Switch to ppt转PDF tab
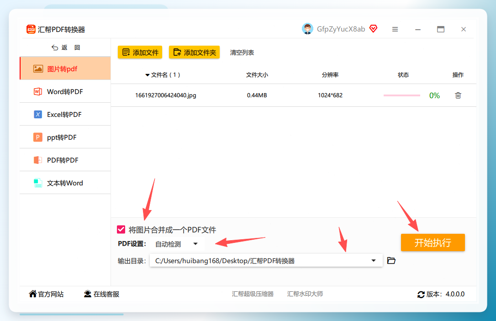 (65, 137)
